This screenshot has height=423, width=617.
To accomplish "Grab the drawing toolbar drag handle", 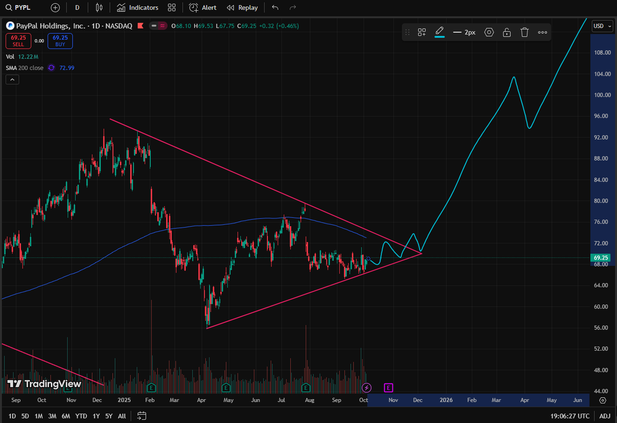I will pyautogui.click(x=407, y=32).
